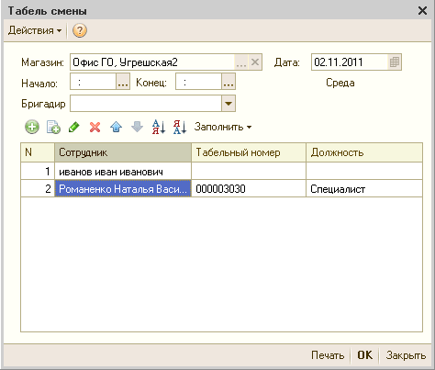Viewport: 435px width, 370px height.
Task: Confirm with the OK button
Action: 365,355
